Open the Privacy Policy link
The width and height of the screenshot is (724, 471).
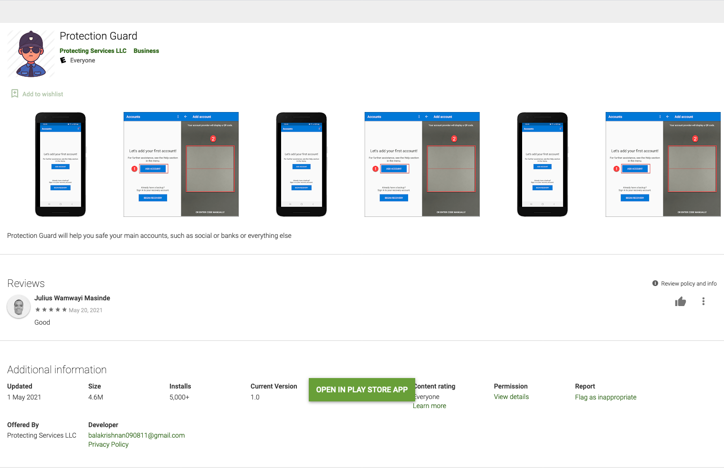108,444
